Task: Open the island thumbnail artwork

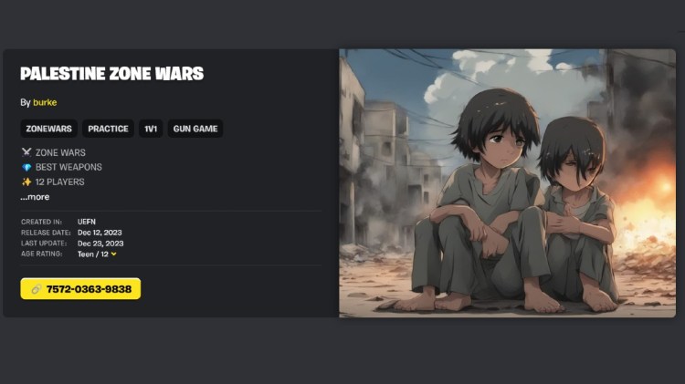Action: point(507,182)
